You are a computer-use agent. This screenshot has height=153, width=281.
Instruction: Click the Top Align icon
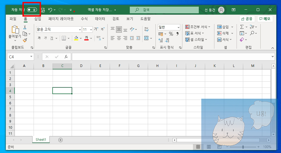point(113,29)
